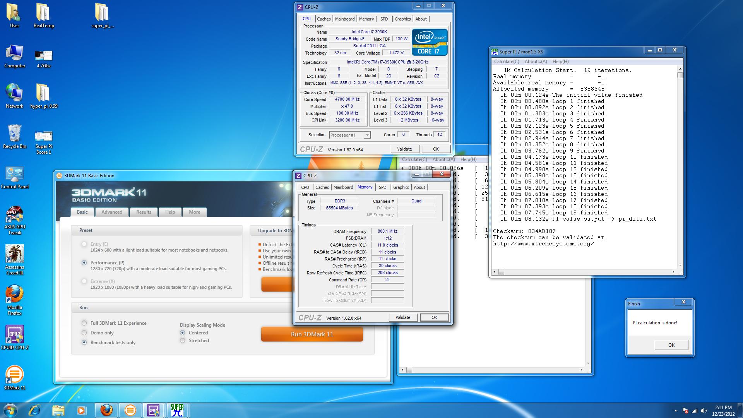The image size is (743, 418).
Task: Open the Super Pi Score 1 image icon
Action: (44, 141)
